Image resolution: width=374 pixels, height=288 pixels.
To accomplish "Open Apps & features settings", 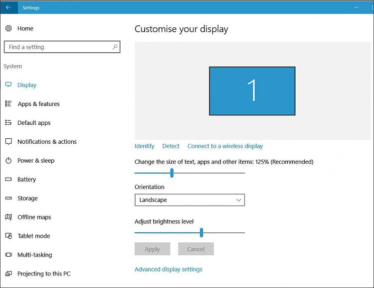I will [x=38, y=104].
